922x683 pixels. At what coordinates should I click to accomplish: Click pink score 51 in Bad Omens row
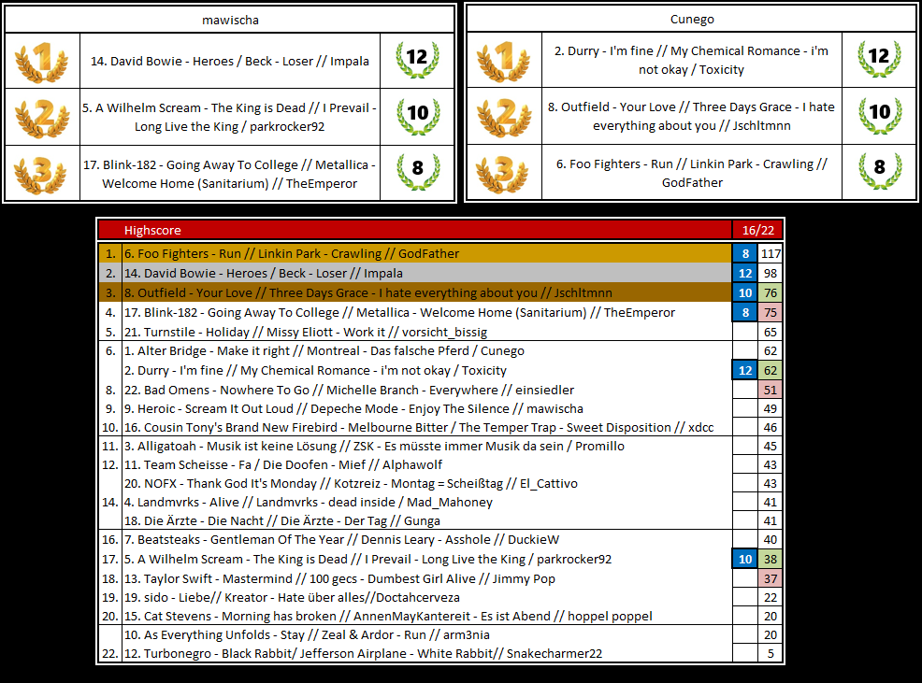(771, 390)
